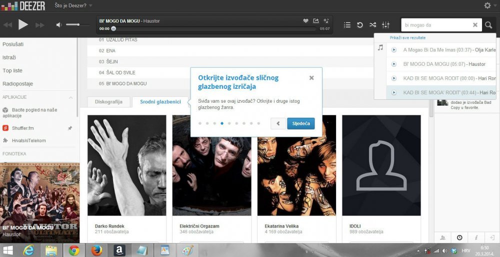Skip to next track

[40, 25]
